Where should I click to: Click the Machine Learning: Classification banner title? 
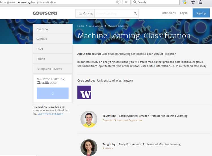point(134,36)
